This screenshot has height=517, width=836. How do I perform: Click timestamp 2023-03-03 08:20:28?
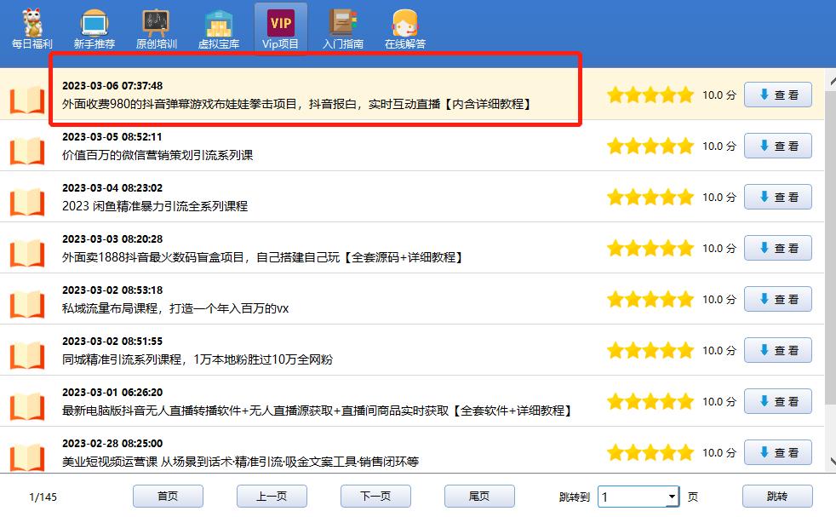[x=112, y=239]
